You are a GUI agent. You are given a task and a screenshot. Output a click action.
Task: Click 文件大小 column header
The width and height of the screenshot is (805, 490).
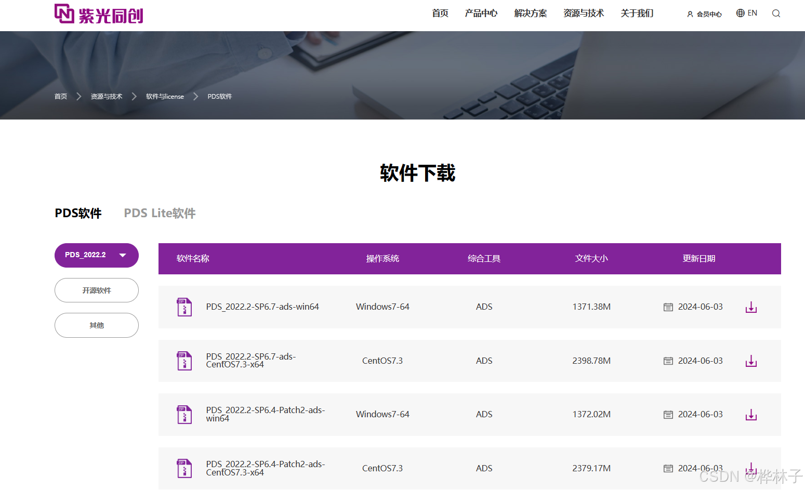[x=591, y=259]
